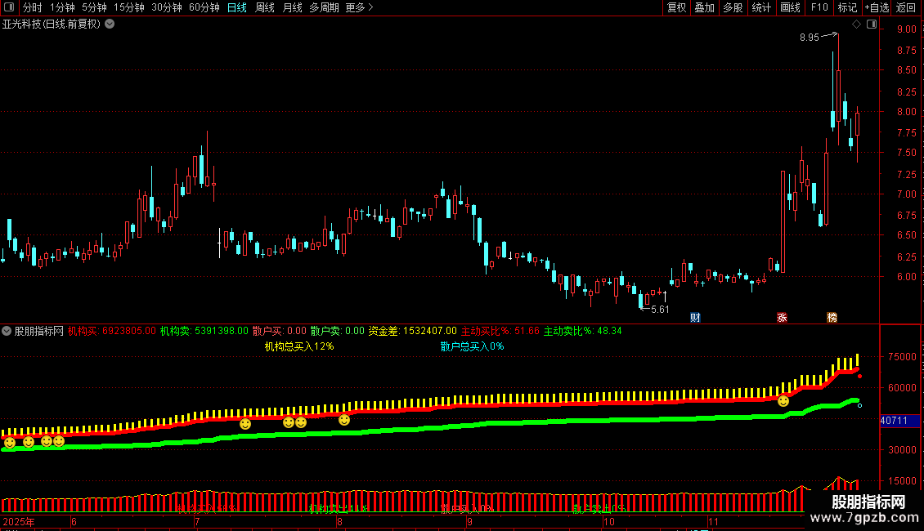Select the 60分钟 timeframe tab
This screenshot has width=924, height=531.
coord(204,8)
